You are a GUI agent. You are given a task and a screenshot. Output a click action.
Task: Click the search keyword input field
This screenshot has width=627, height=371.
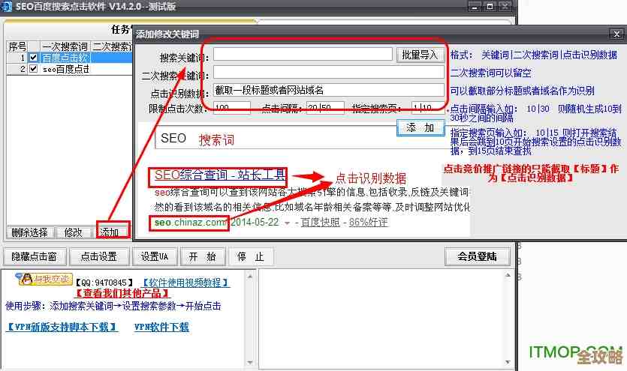pos(303,54)
